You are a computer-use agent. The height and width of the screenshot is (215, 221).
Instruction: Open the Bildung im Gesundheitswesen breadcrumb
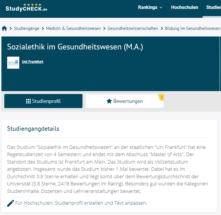(192, 28)
